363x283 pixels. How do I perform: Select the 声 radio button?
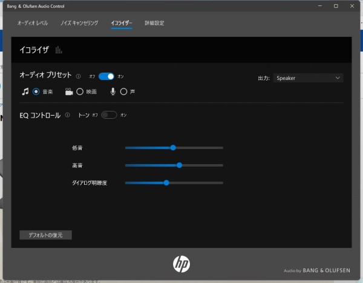click(x=123, y=92)
